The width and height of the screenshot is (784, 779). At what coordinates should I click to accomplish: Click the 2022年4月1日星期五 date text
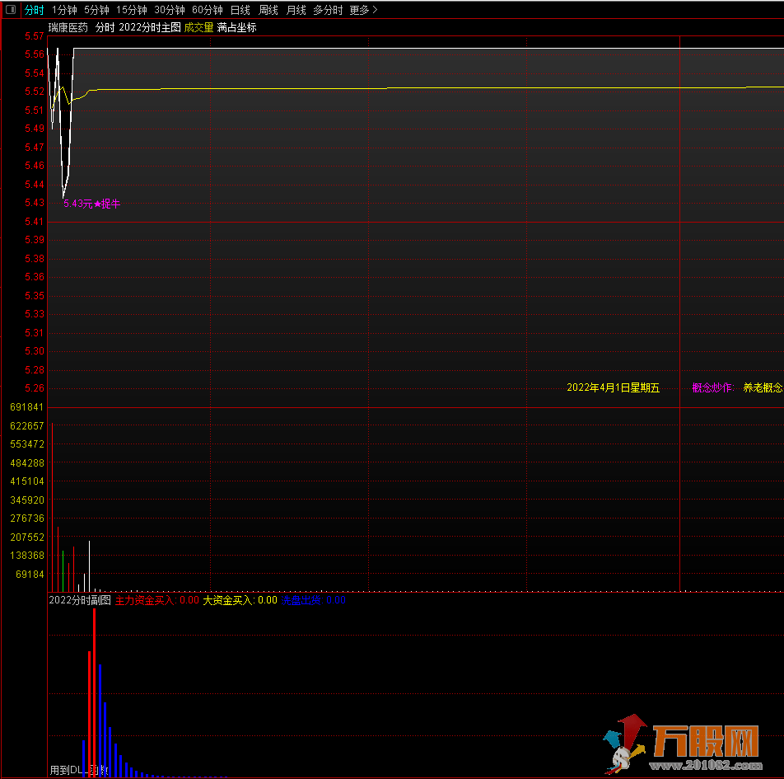click(x=613, y=387)
